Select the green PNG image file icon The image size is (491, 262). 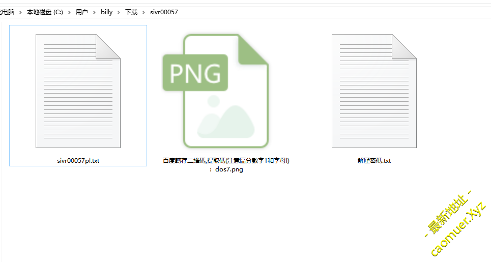(x=215, y=91)
